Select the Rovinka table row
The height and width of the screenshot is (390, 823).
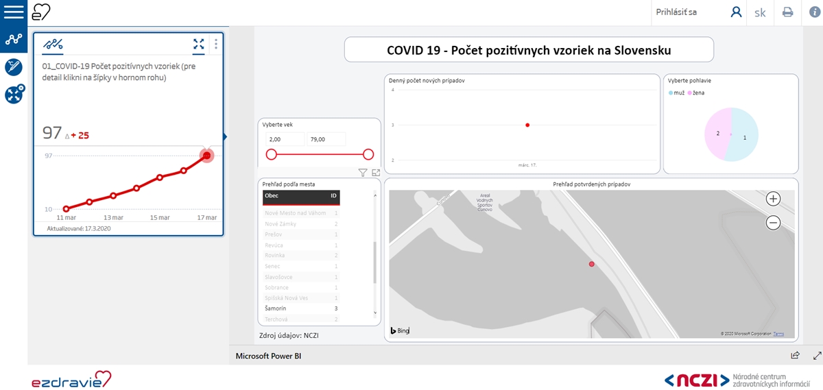(x=302, y=255)
